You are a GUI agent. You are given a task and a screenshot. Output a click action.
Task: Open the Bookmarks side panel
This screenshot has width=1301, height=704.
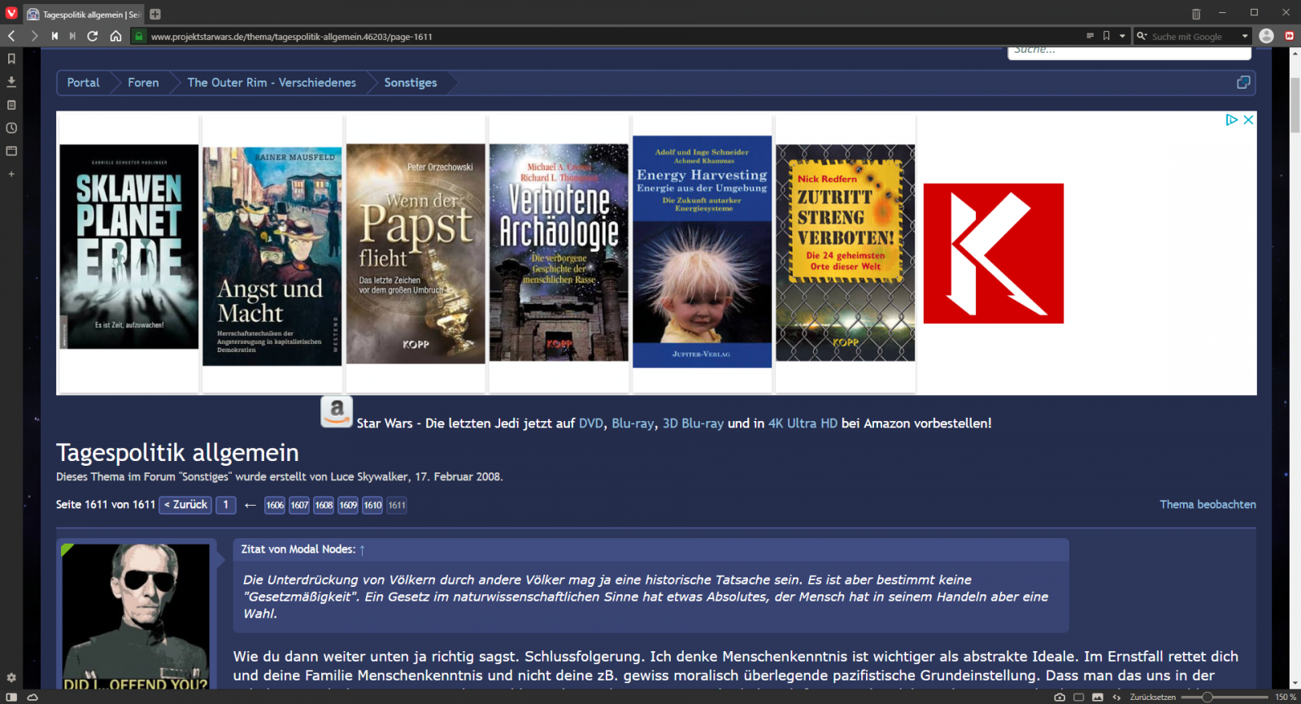11,59
